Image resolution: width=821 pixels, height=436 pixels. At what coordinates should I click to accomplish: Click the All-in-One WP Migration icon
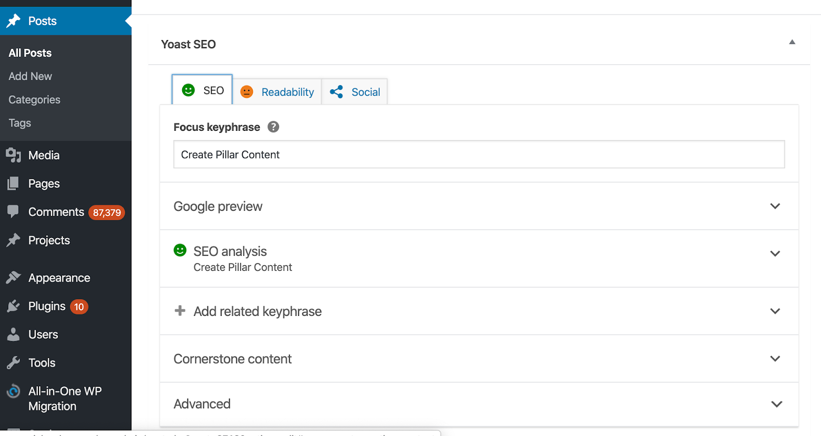[13, 391]
